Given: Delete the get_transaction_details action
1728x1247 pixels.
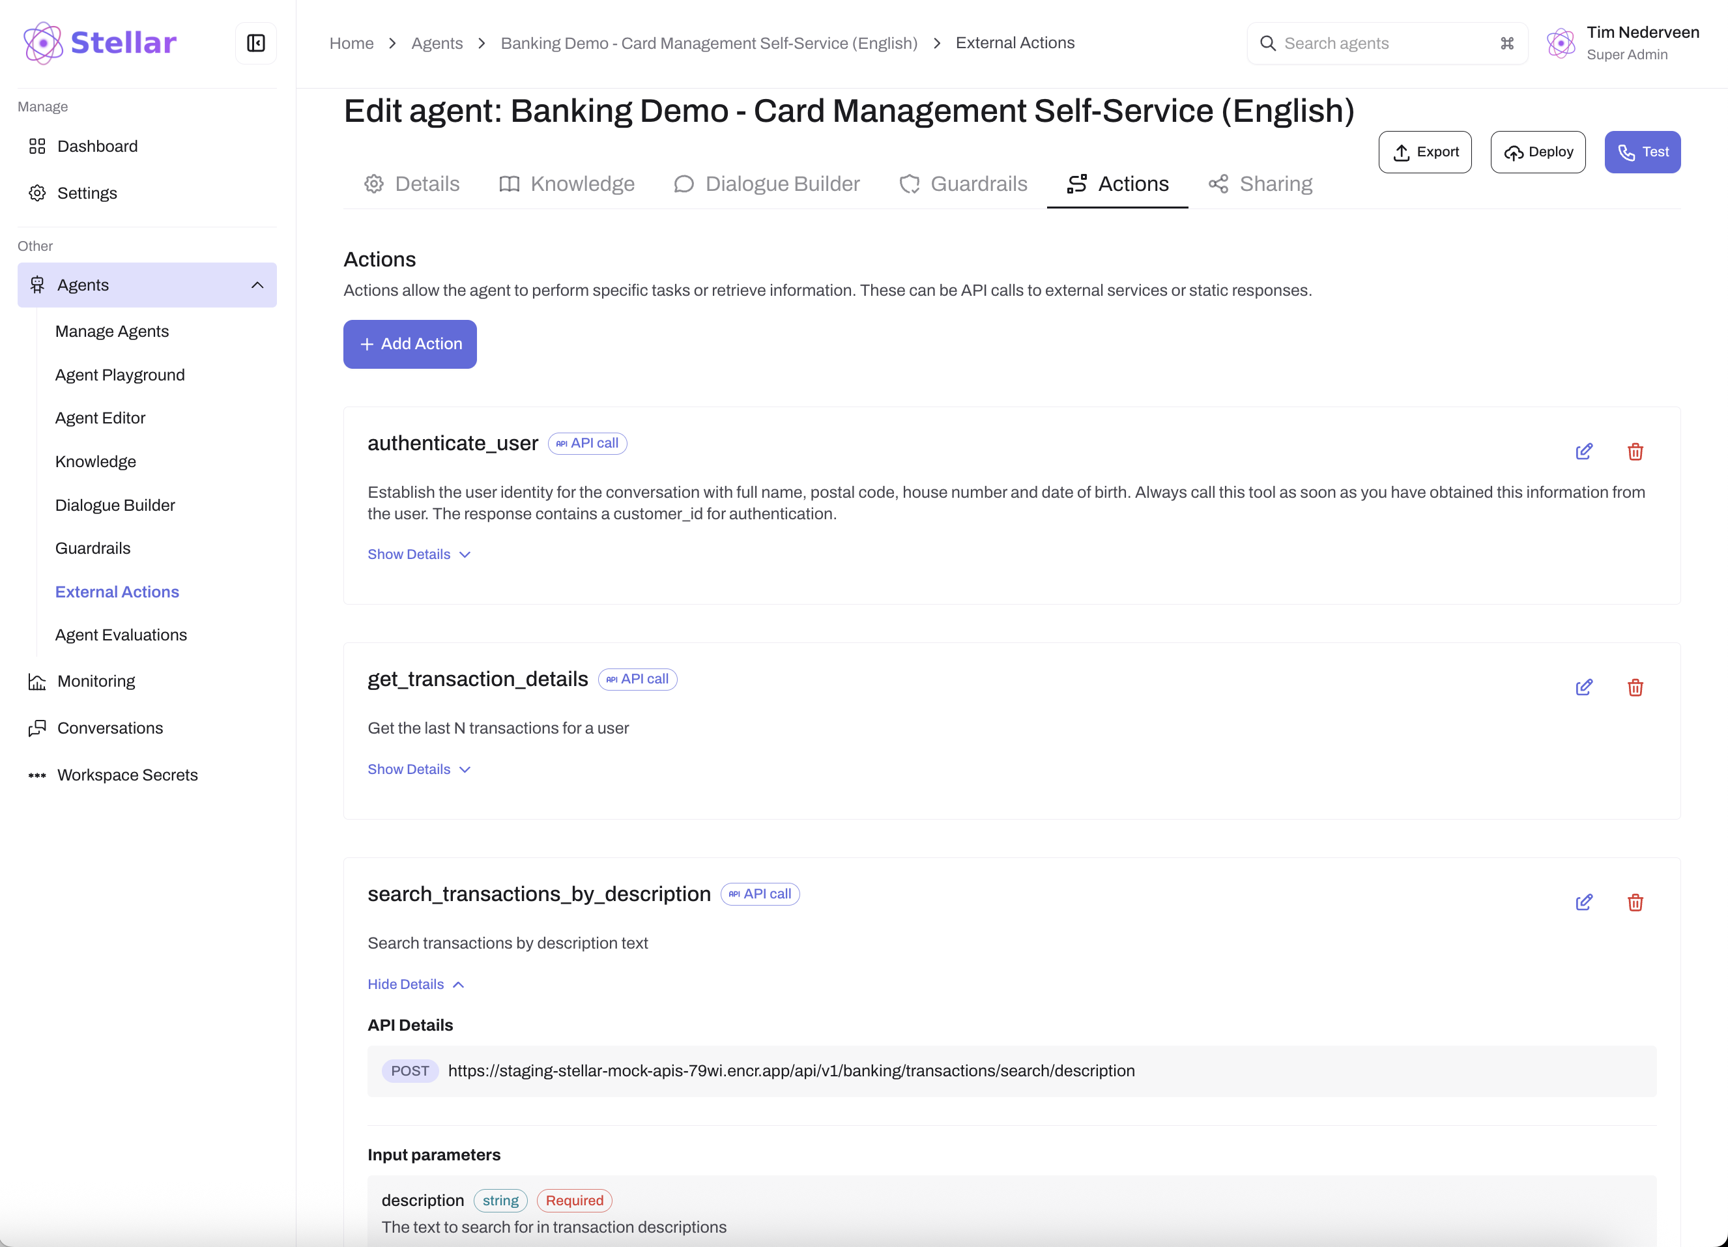Looking at the screenshot, I should pos(1635,688).
